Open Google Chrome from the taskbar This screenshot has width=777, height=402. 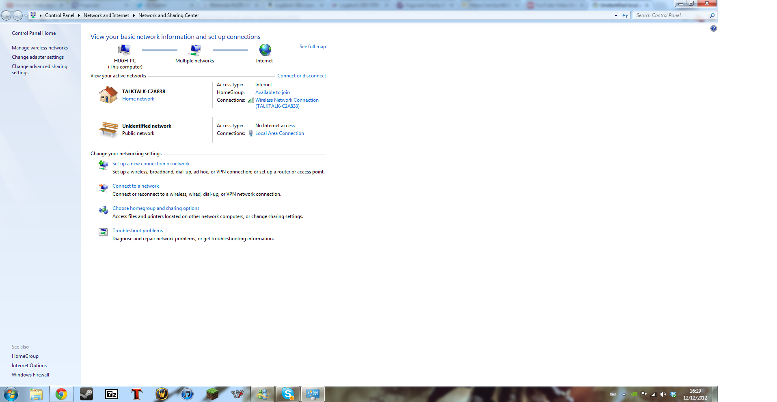pyautogui.click(x=61, y=394)
